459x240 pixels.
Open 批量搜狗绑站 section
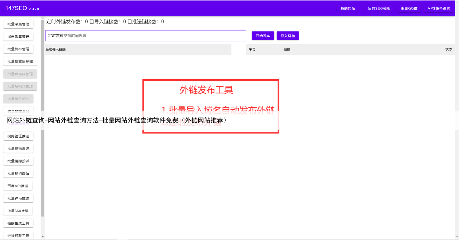pyautogui.click(x=18, y=173)
